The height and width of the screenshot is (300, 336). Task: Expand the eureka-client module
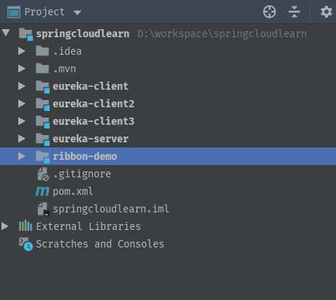22,86
